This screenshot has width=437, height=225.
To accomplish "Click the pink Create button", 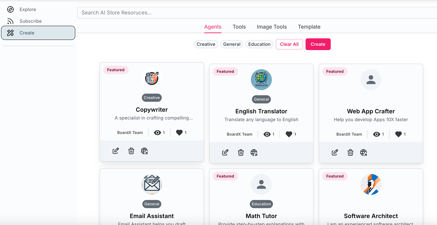I will tap(318, 44).
